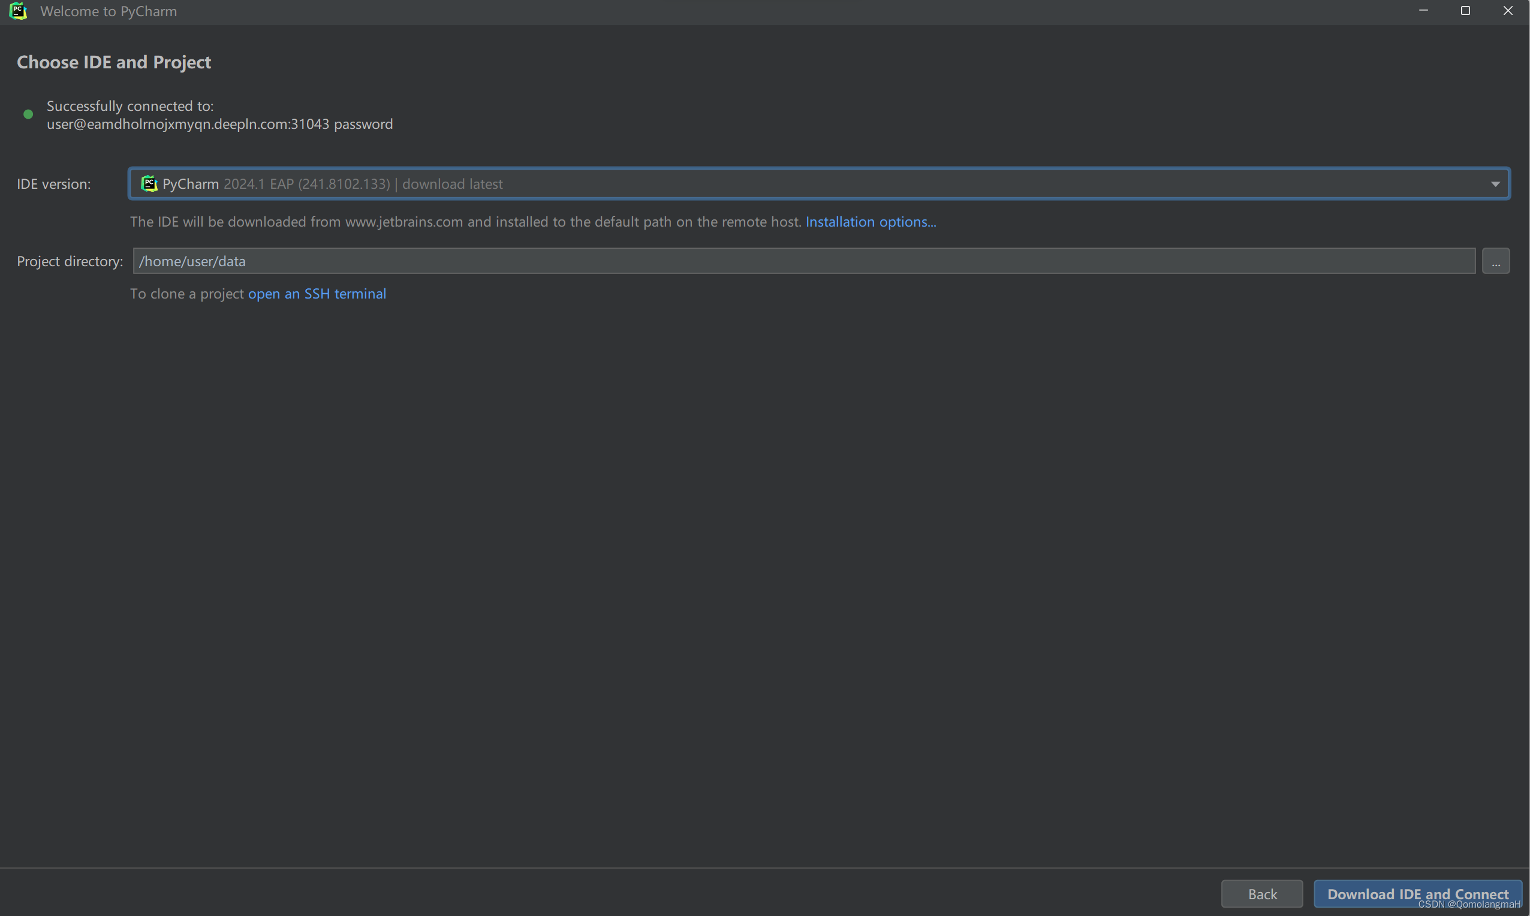Viewport: 1530px width, 916px height.
Task: Minimize the Welcome to PyCharm window
Action: tap(1423, 11)
